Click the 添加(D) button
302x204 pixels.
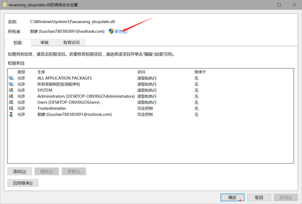[20, 171]
